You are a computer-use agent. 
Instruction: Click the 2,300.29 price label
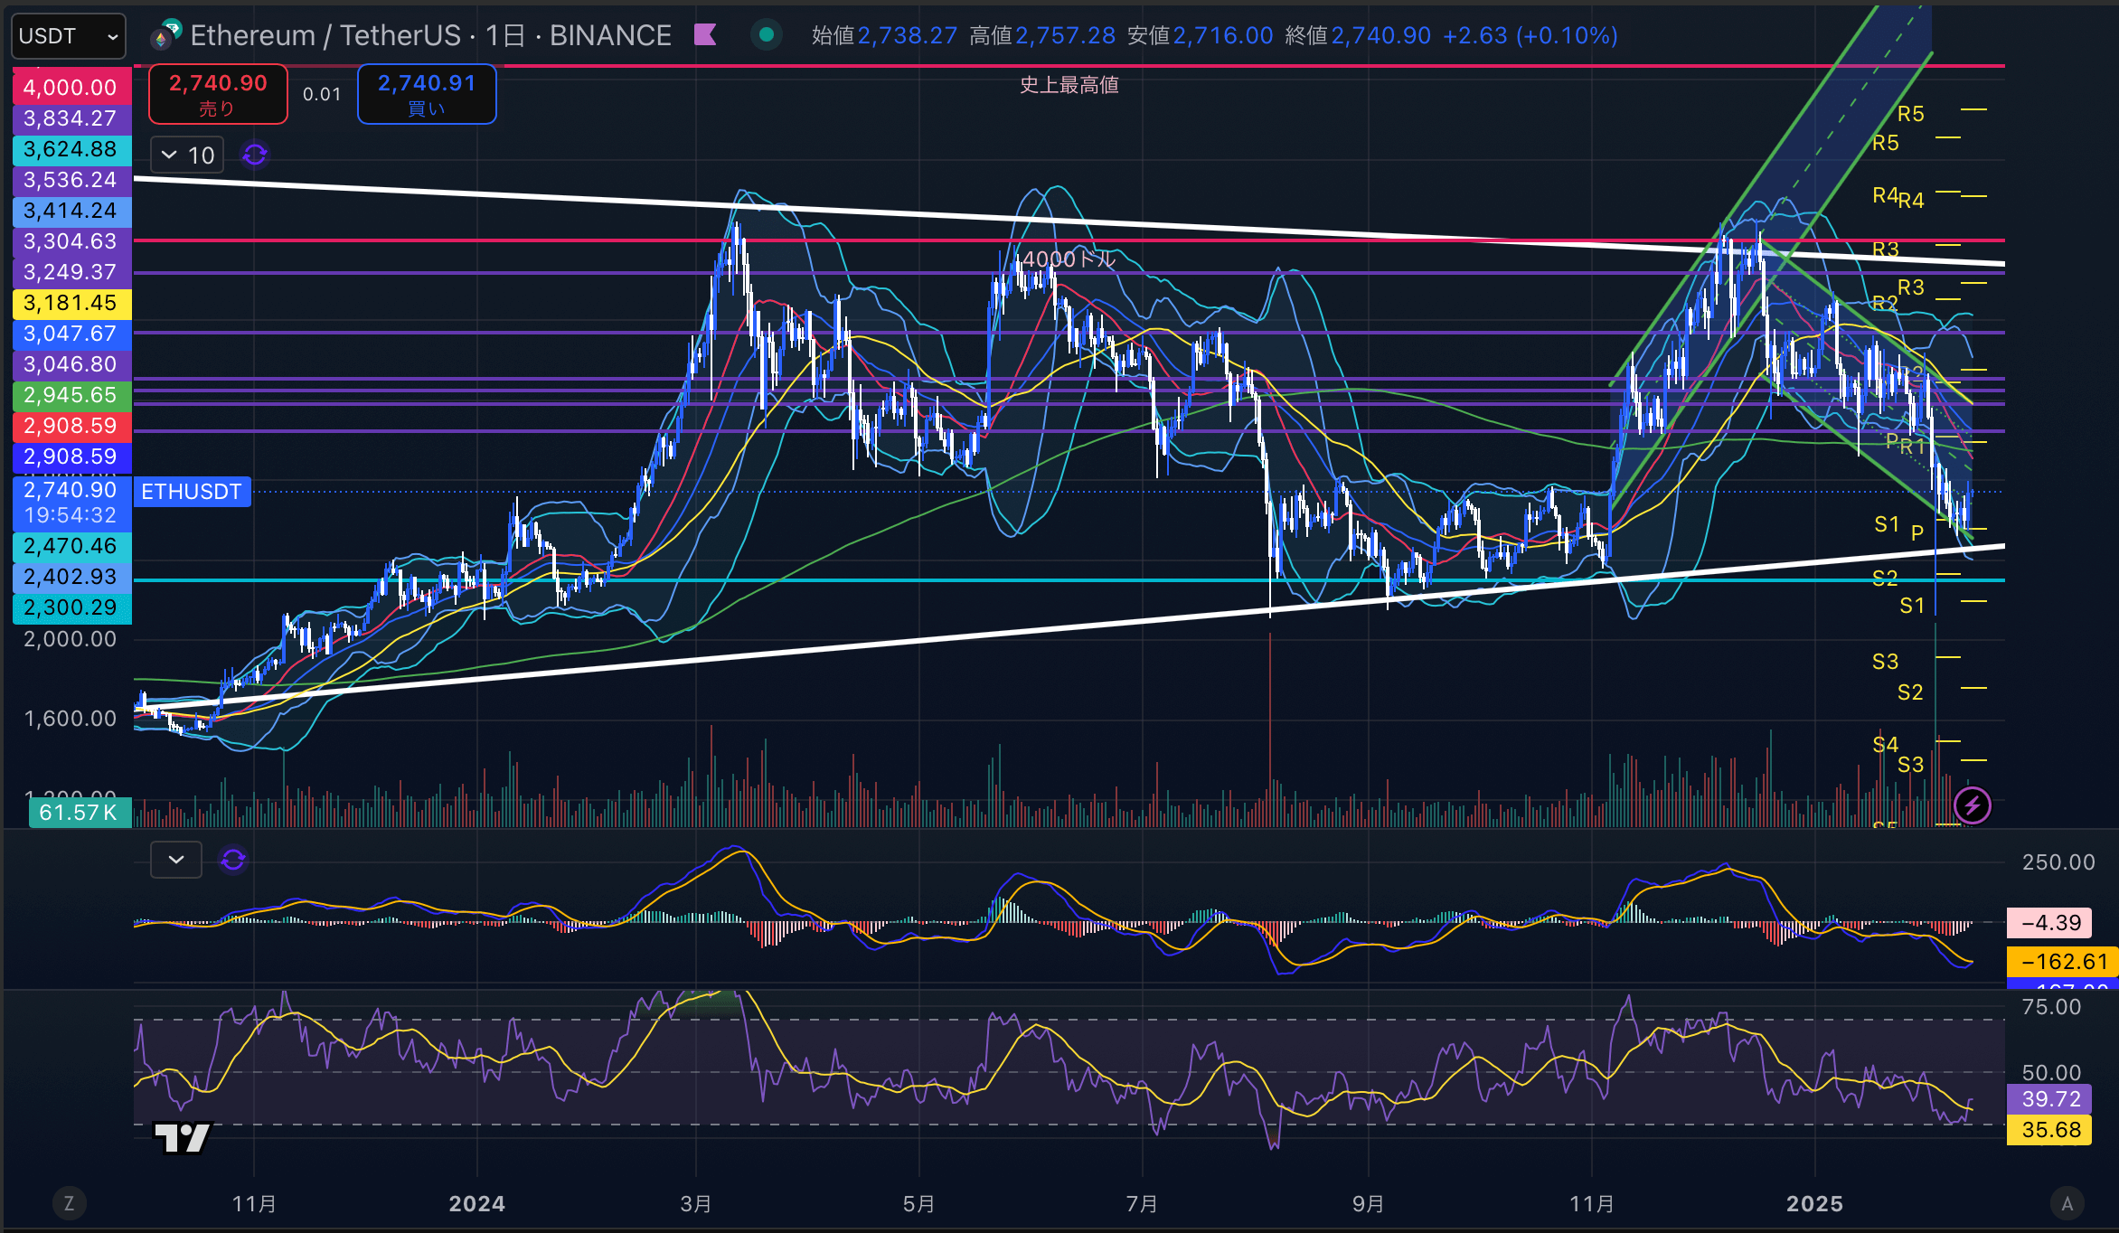point(71,607)
